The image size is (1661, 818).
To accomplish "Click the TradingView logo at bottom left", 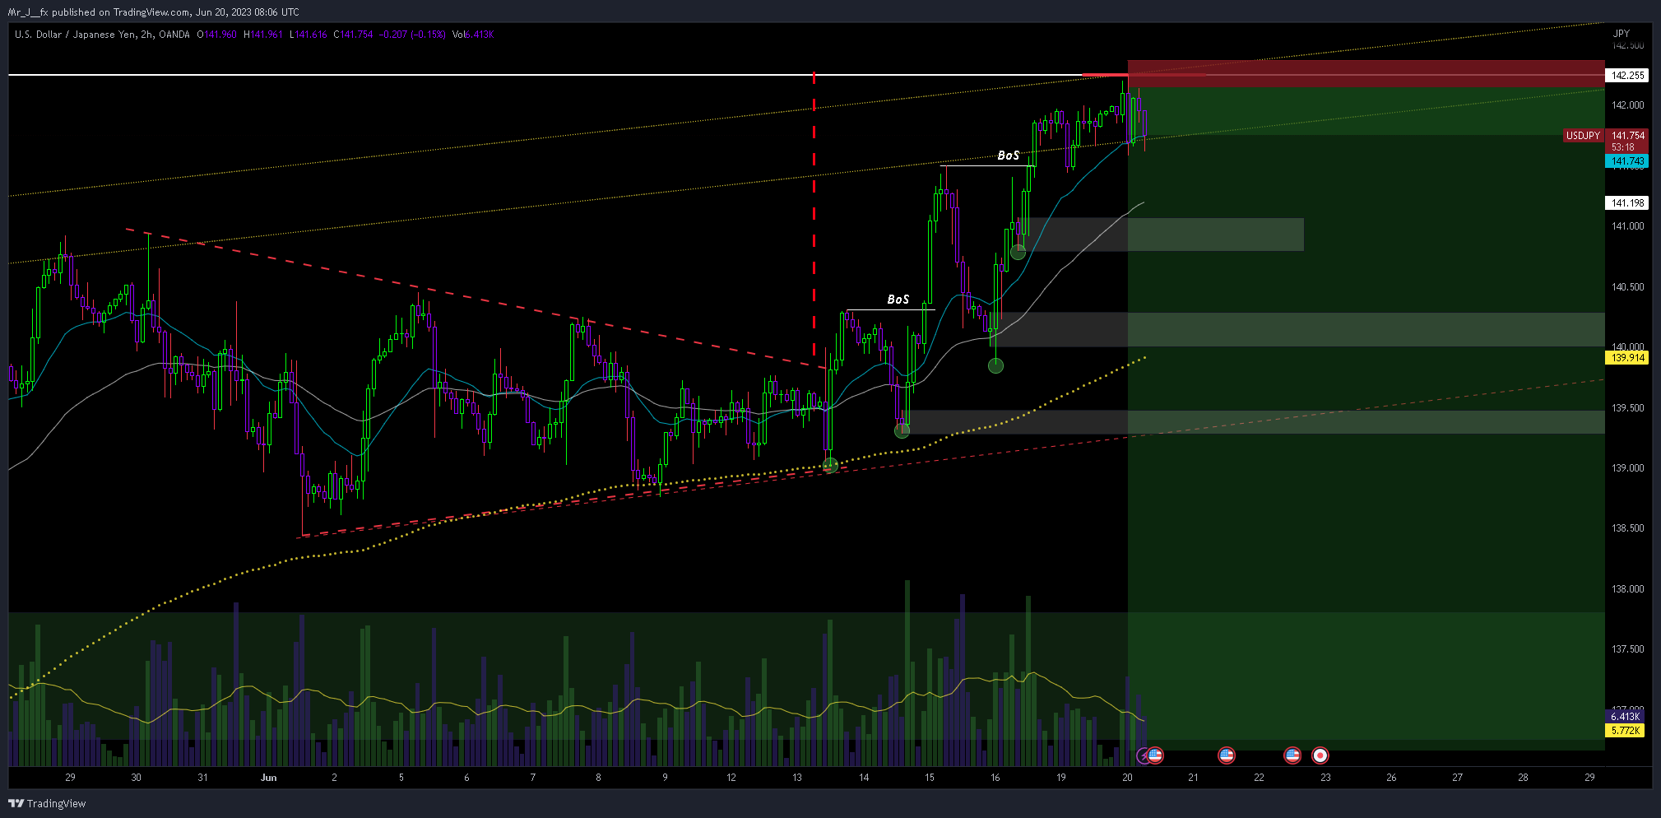I will coord(47,803).
